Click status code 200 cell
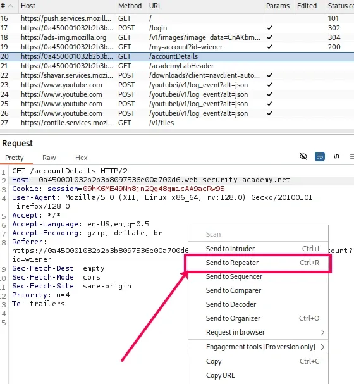This screenshot has width=354, height=384. [x=334, y=47]
